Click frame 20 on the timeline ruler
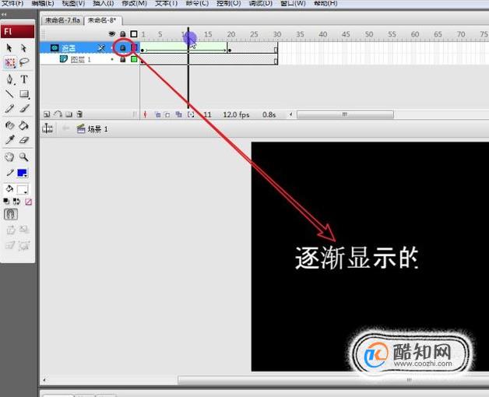This screenshot has height=397, width=489. point(230,34)
